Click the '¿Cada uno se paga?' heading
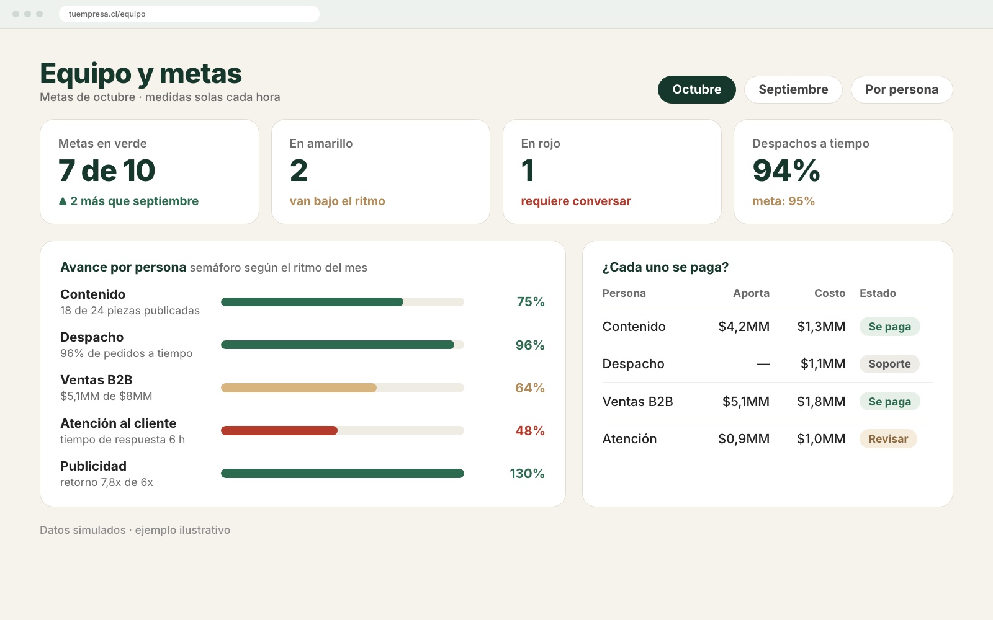993x620 pixels. [x=665, y=267]
